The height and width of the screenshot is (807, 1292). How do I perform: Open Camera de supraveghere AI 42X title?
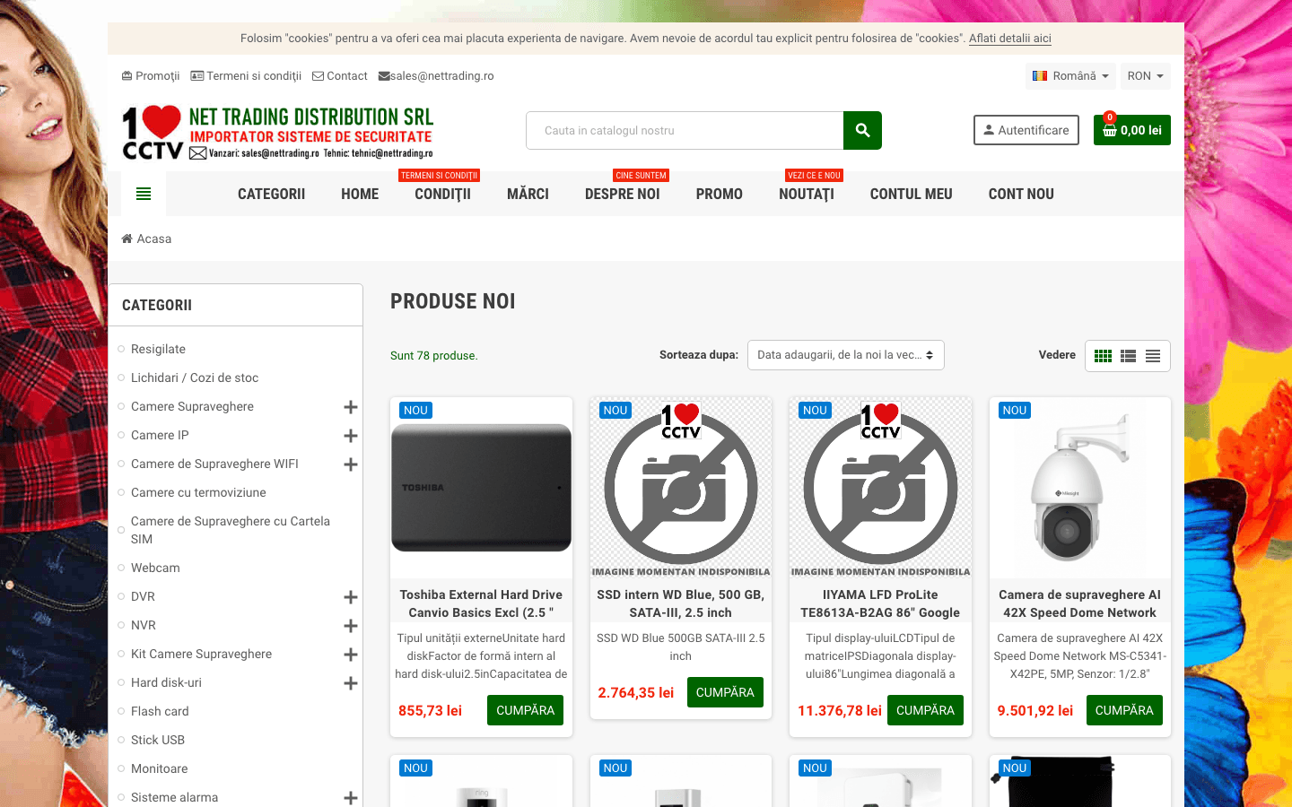coord(1080,603)
